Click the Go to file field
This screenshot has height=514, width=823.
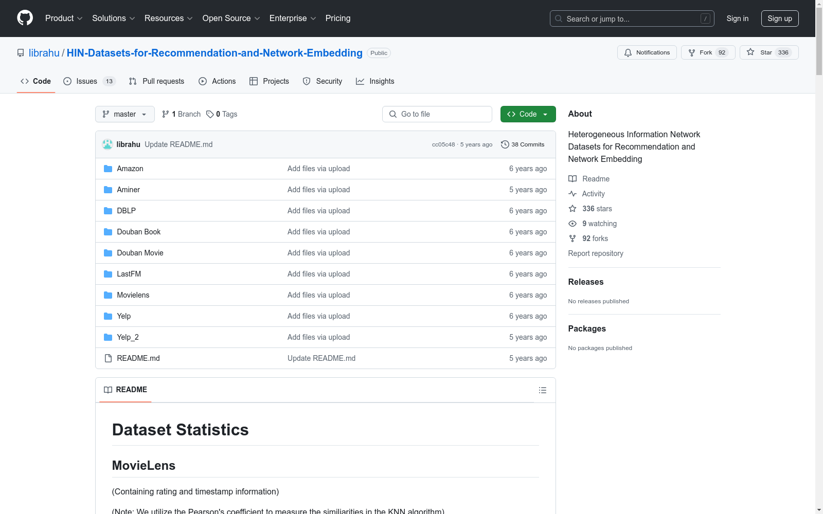(x=437, y=114)
